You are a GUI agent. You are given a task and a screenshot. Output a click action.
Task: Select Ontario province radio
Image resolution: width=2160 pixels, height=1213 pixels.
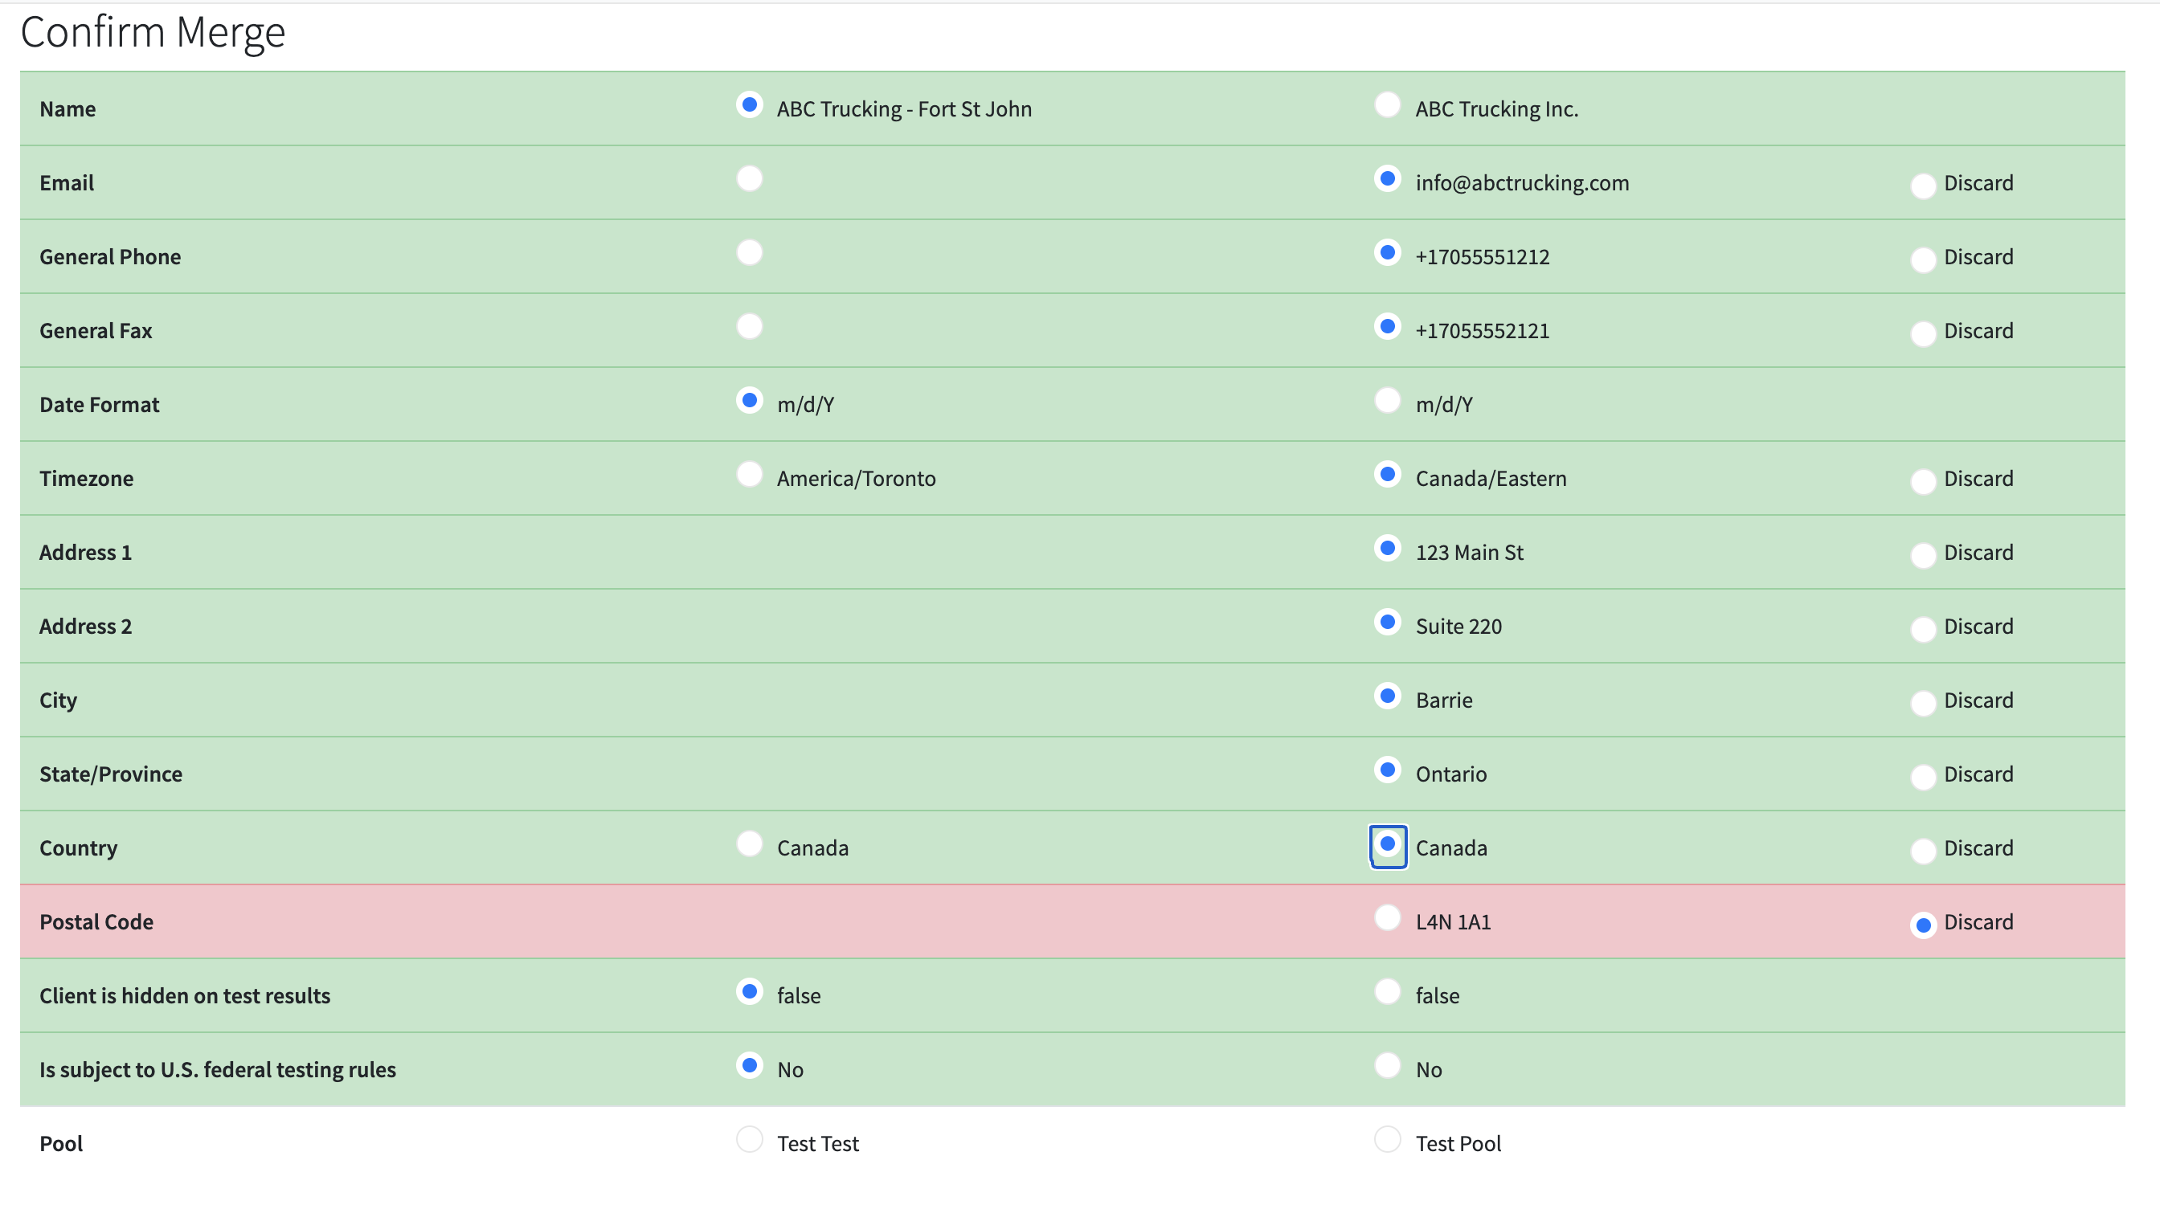click(x=1388, y=769)
